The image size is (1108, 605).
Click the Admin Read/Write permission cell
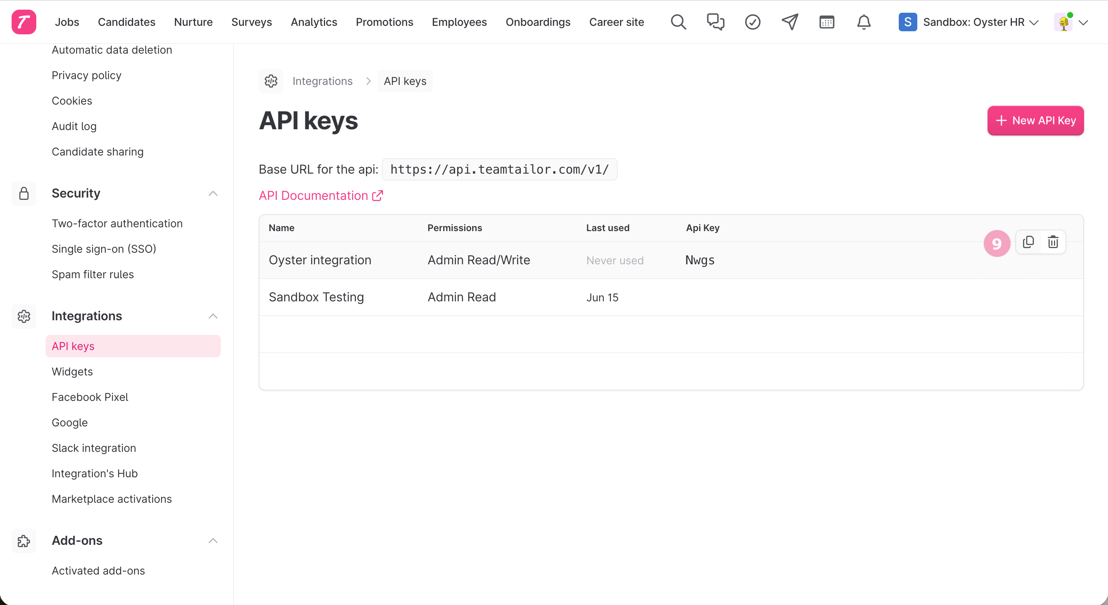(479, 260)
